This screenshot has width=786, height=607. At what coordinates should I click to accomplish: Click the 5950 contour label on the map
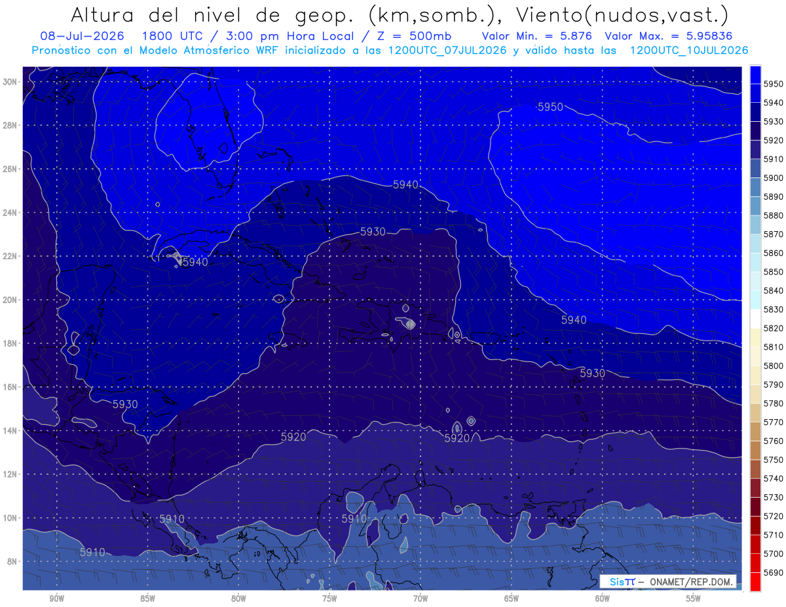550,107
